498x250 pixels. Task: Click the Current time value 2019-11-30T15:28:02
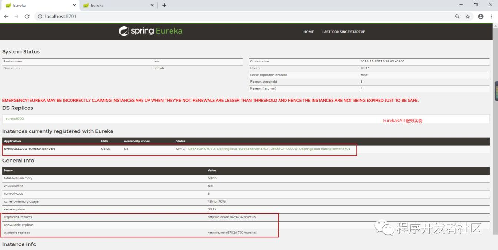(382, 62)
